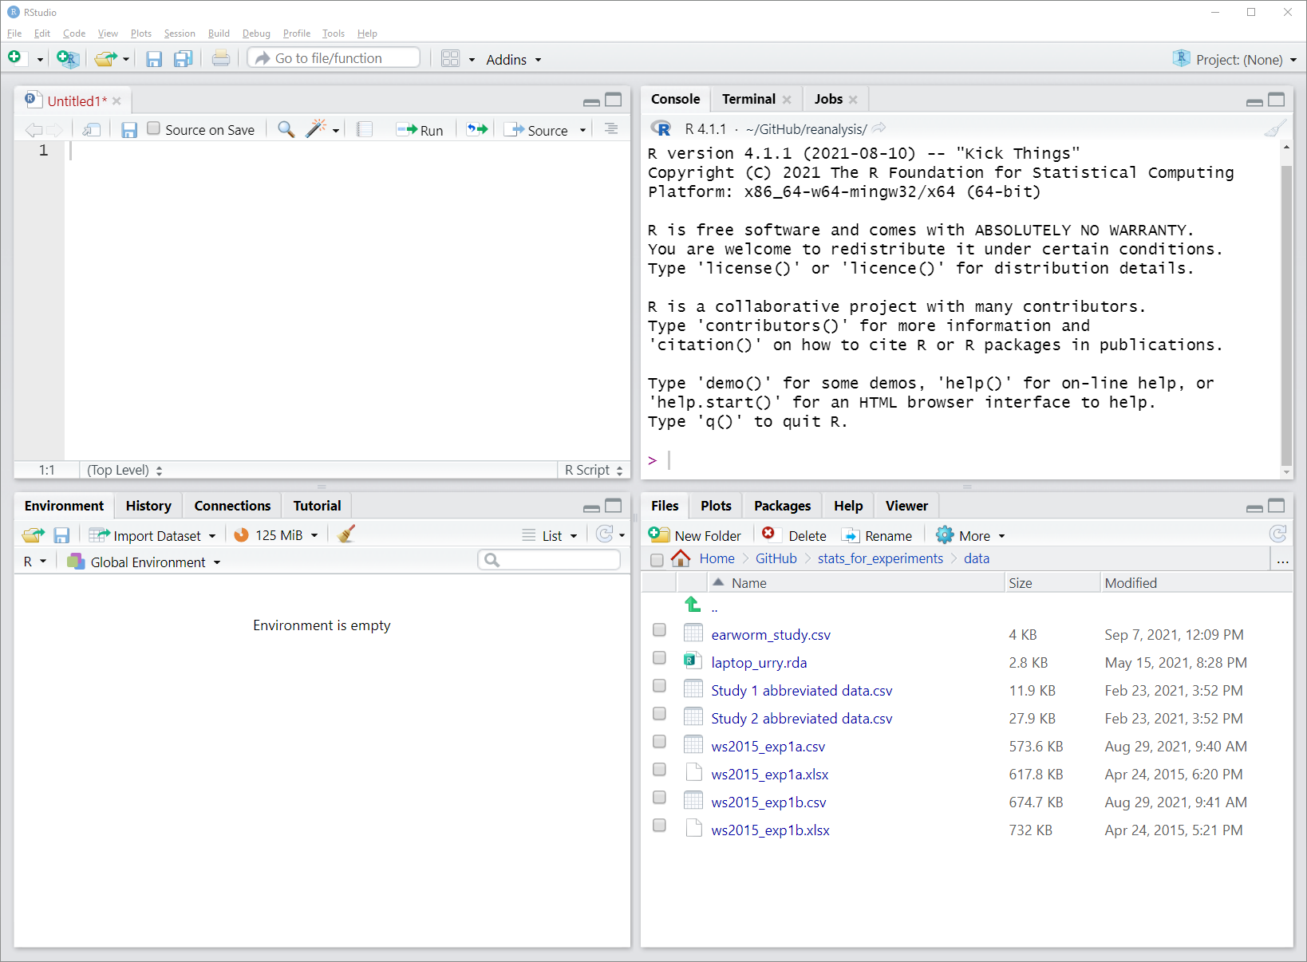Image resolution: width=1307 pixels, height=962 pixels.
Task: Click the Compile Report notebook icon
Action: click(x=365, y=129)
